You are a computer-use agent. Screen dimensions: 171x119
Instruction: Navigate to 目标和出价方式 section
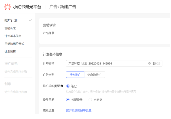tap(14, 44)
